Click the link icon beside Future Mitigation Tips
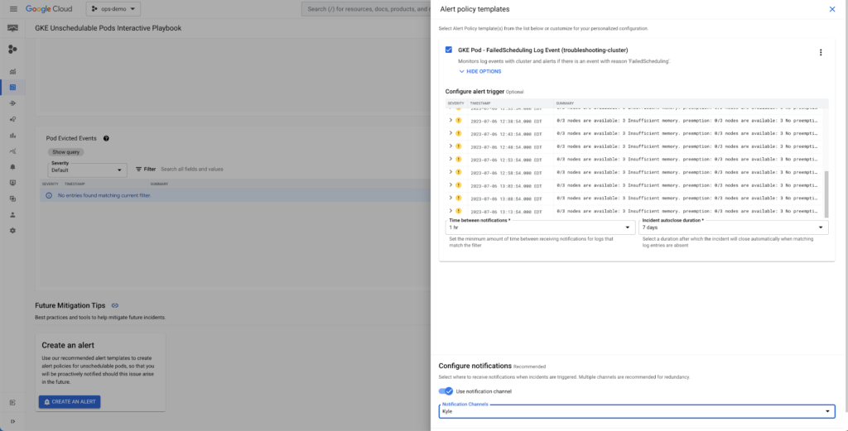The image size is (848, 431). pyautogui.click(x=114, y=306)
